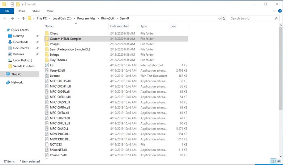Click the New folder quick access icon

18,4
